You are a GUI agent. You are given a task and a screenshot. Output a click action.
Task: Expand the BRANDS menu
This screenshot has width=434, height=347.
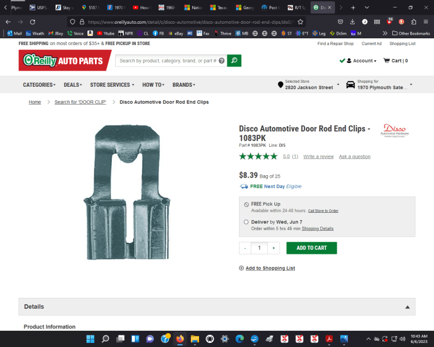pos(184,85)
